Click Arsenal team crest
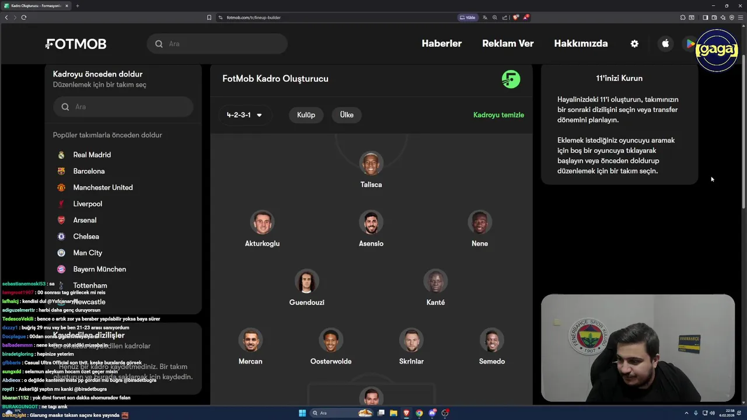Screen dimensions: 747x420 (61, 220)
